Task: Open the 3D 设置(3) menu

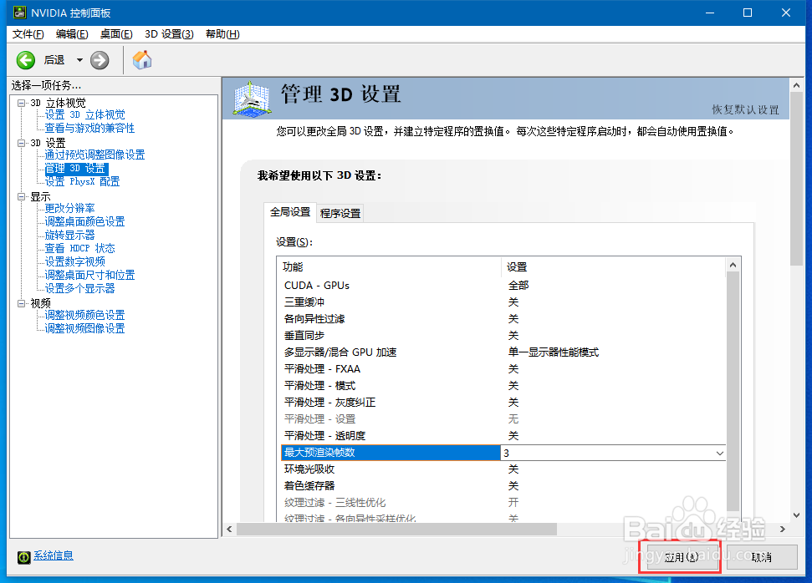Action: (169, 34)
